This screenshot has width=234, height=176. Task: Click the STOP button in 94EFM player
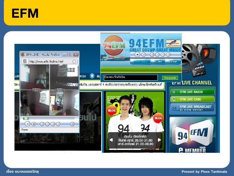point(173,62)
